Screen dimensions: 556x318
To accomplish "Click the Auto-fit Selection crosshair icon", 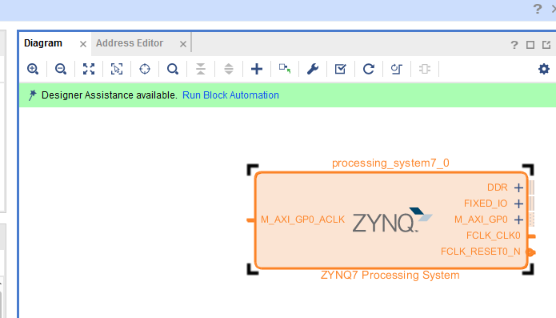I will coord(145,69).
